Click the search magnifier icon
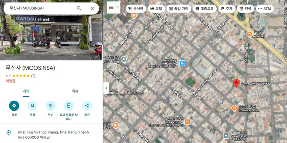Image resolution: width=287 pixels, height=143 pixels. tap(79, 8)
